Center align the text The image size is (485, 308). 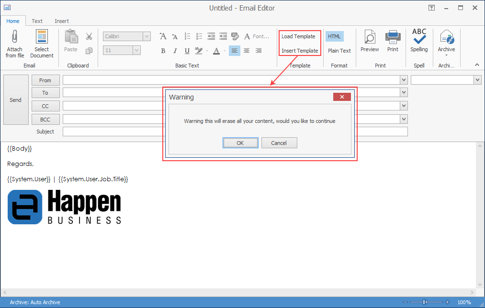(x=247, y=50)
